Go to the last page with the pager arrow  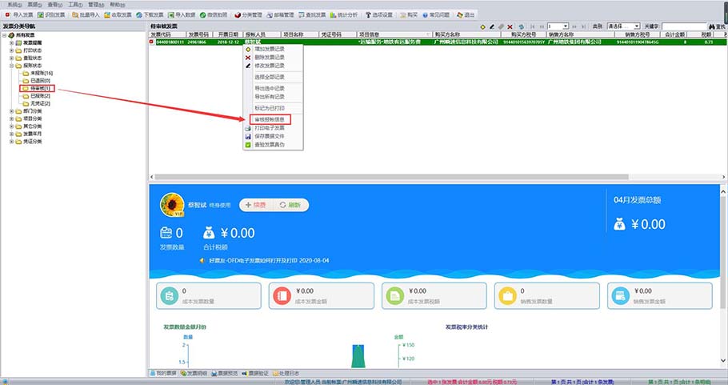pos(583,27)
